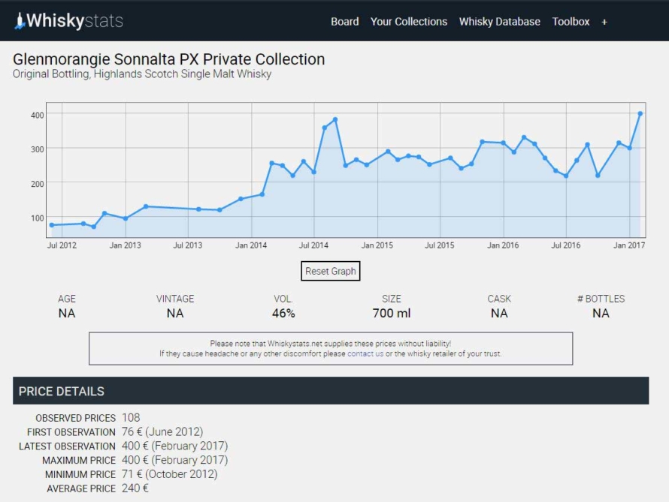The image size is (669, 502).
Task: Click the 'Jul 2014' x-axis label
Action: click(313, 245)
